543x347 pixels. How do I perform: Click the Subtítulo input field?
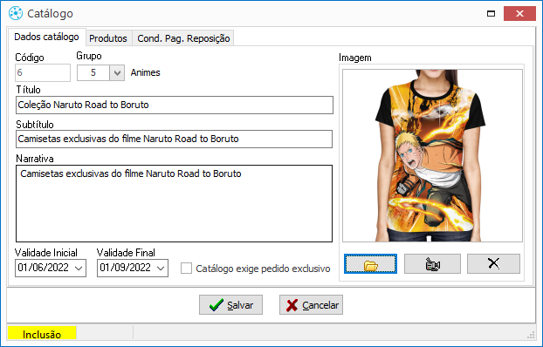click(x=175, y=139)
